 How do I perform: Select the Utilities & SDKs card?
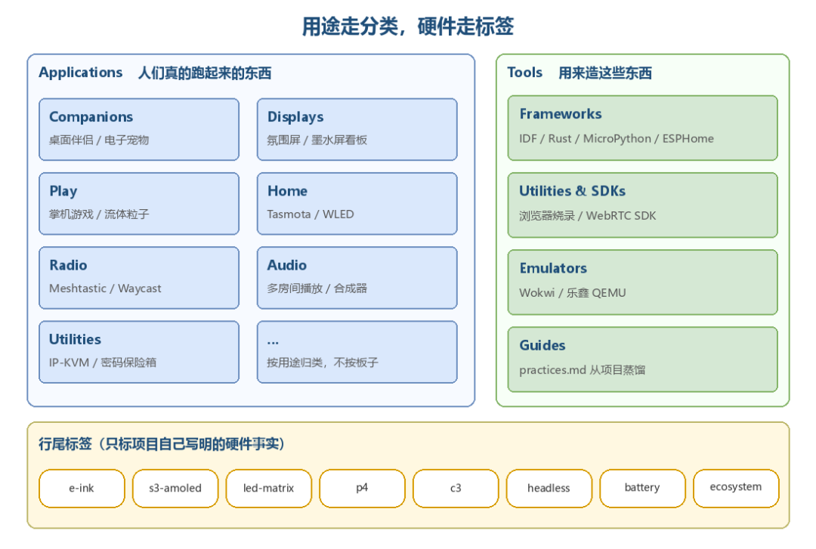click(643, 205)
